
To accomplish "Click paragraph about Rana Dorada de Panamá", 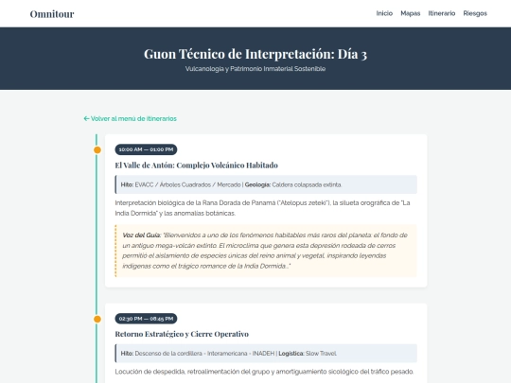I will [x=262, y=208].
